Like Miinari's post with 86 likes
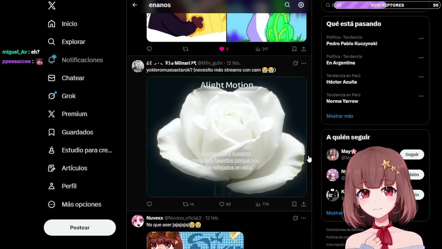The width and height of the screenshot is (442, 249). pos(225,204)
